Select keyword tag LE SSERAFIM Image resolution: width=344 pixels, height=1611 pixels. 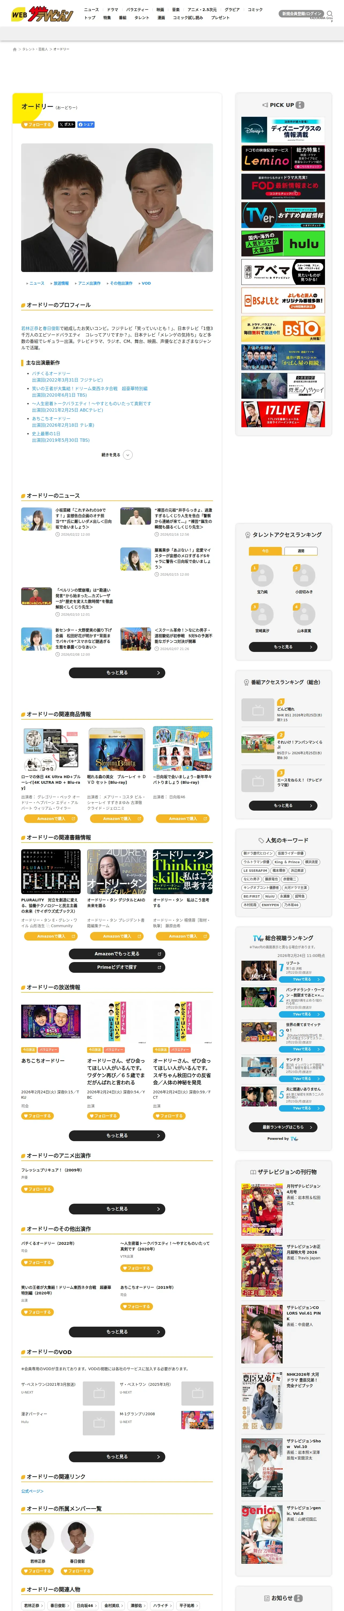coord(255,870)
